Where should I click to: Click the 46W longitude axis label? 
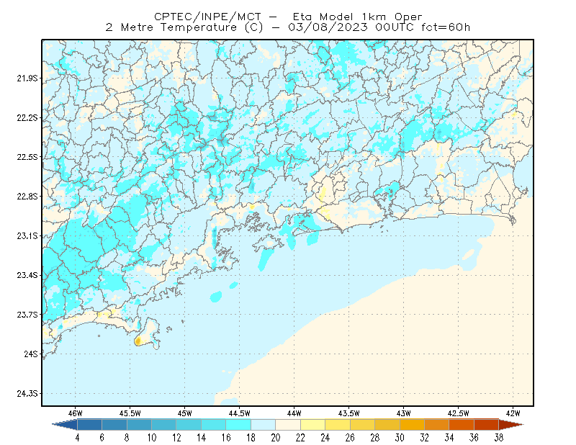[x=76, y=413]
